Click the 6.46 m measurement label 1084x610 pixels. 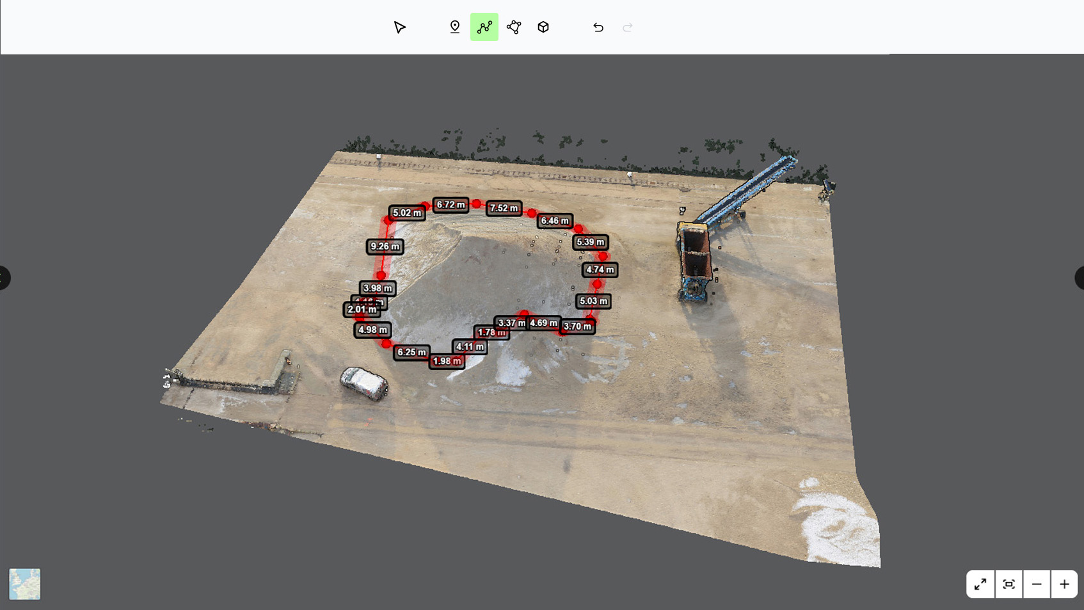tap(555, 221)
